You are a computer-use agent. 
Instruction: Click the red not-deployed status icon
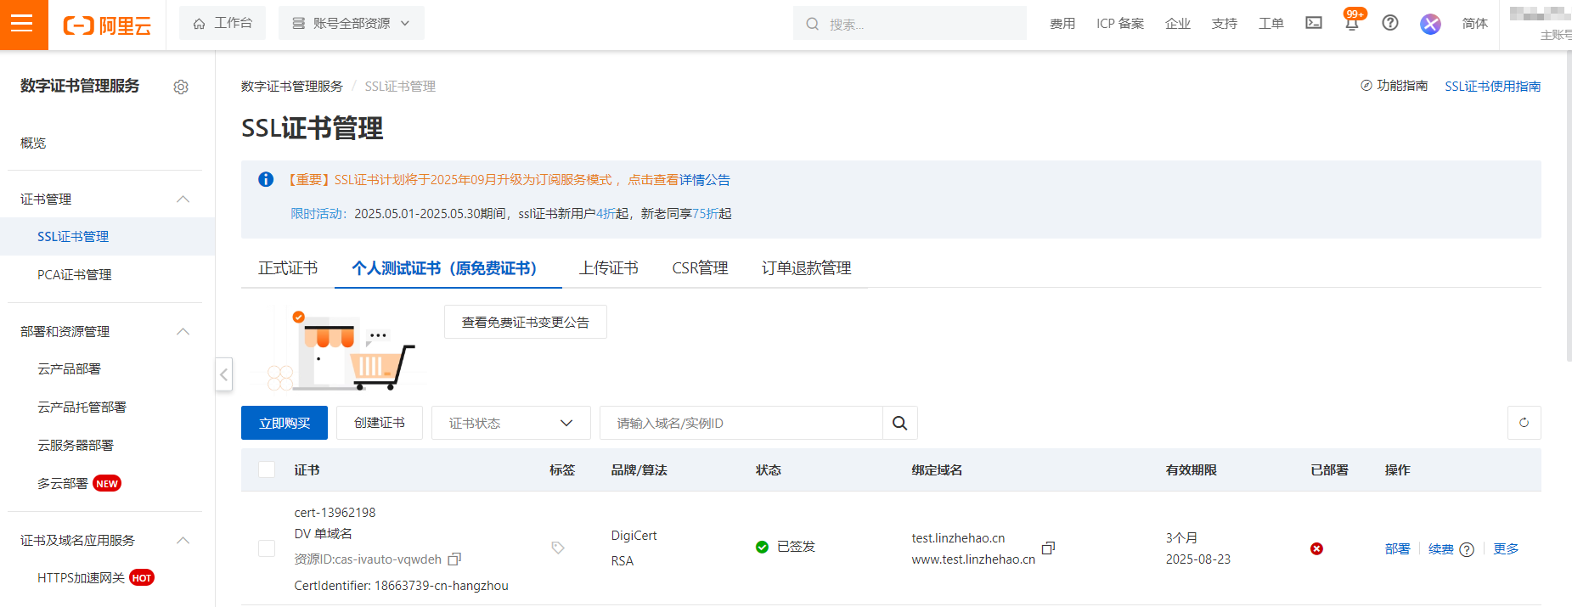1316,548
